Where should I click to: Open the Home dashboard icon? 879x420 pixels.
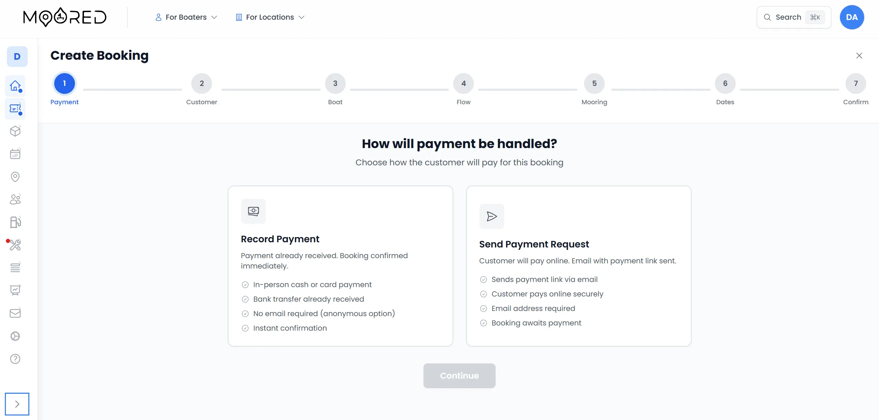[x=15, y=86]
